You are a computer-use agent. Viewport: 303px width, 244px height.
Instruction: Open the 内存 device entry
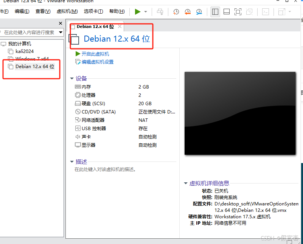86,87
